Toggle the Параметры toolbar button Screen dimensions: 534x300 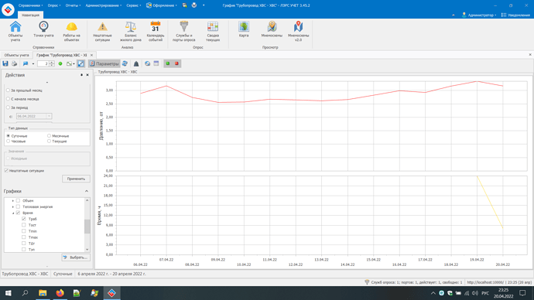point(104,63)
